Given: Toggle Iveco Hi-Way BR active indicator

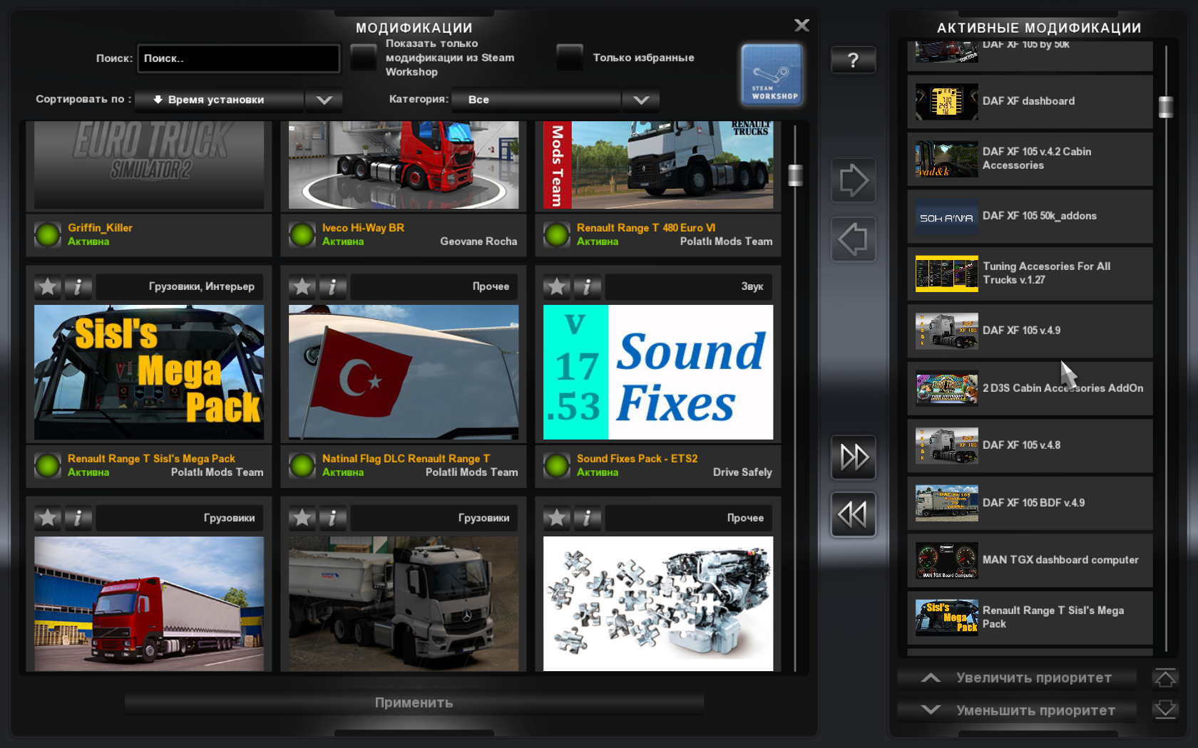Looking at the screenshot, I should pyautogui.click(x=302, y=234).
